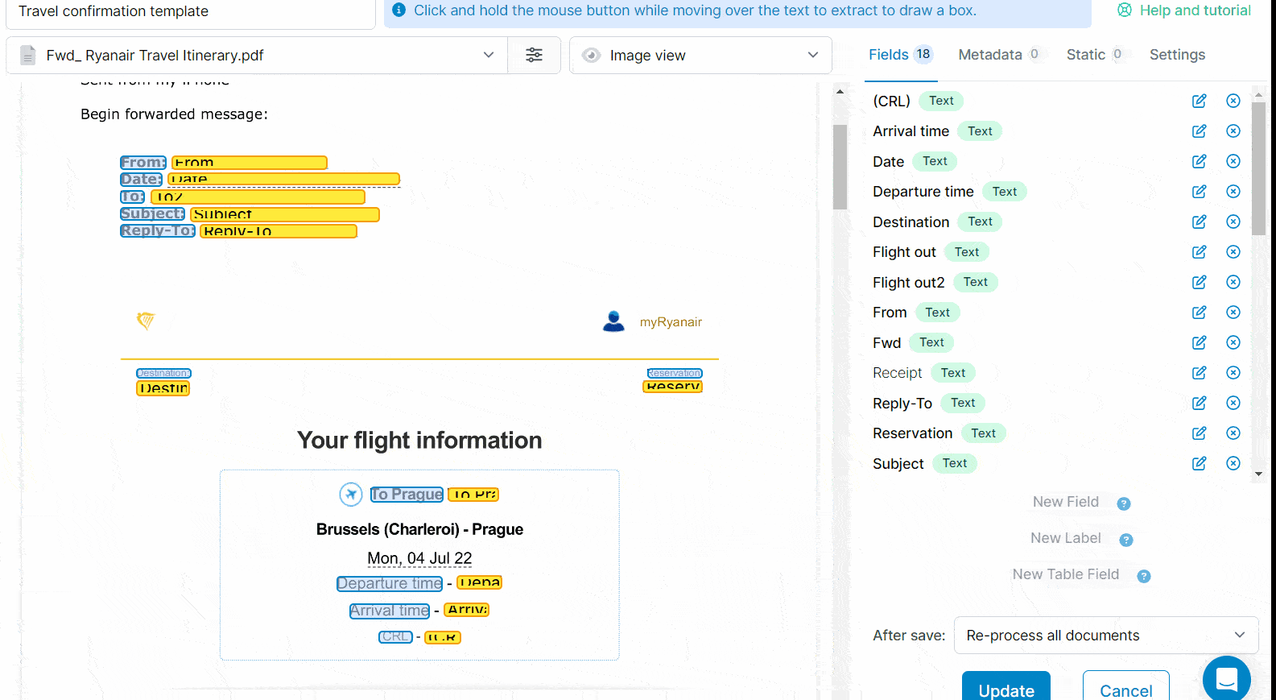Edit the Departure time field
This screenshot has height=700, width=1276.
click(1199, 192)
